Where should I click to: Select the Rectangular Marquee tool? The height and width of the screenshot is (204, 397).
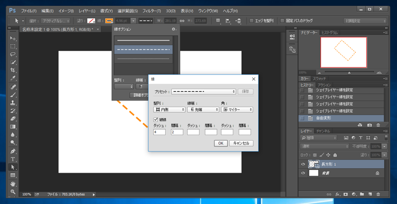(13, 46)
